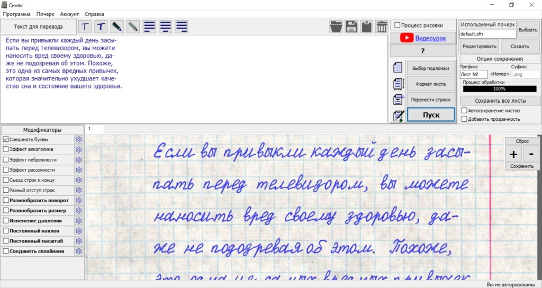Uncheck Соединять буквы checkbox
Image resolution: width=542 pixels, height=288 pixels.
pyautogui.click(x=5, y=139)
